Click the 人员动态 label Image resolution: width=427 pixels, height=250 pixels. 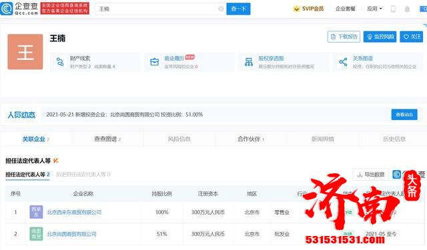21,115
